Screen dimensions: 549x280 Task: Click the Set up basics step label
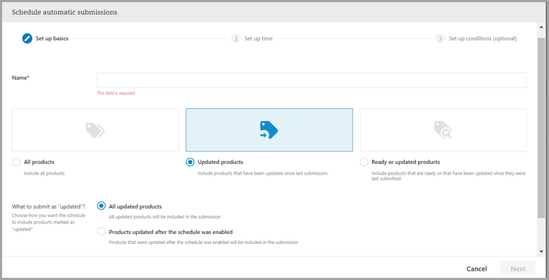[52, 38]
